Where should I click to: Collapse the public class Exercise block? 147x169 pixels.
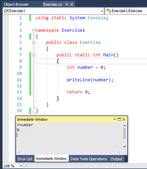34,43
